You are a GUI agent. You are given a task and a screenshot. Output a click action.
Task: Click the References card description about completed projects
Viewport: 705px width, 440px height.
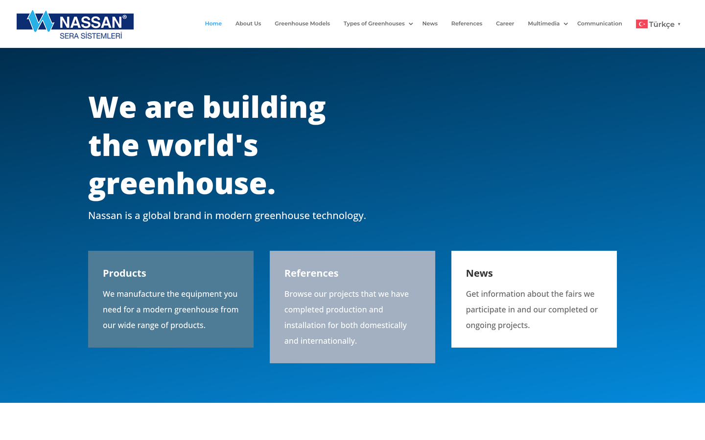[347, 317]
